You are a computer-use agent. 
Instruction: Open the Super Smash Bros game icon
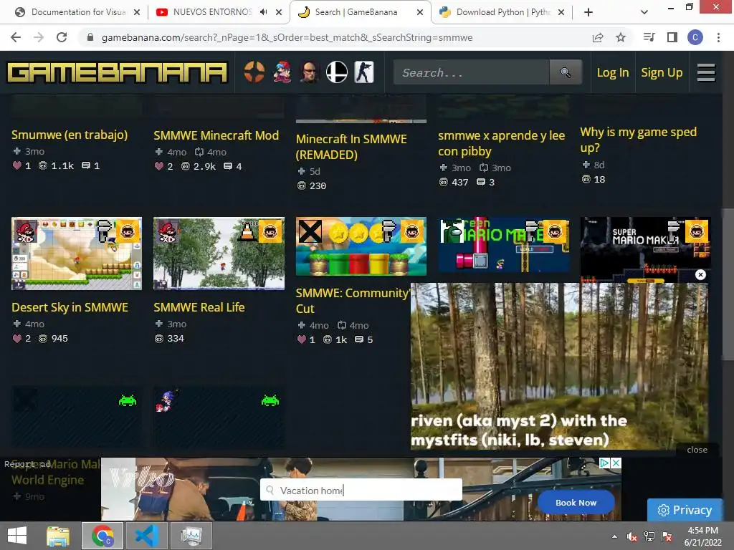pyautogui.click(x=337, y=72)
